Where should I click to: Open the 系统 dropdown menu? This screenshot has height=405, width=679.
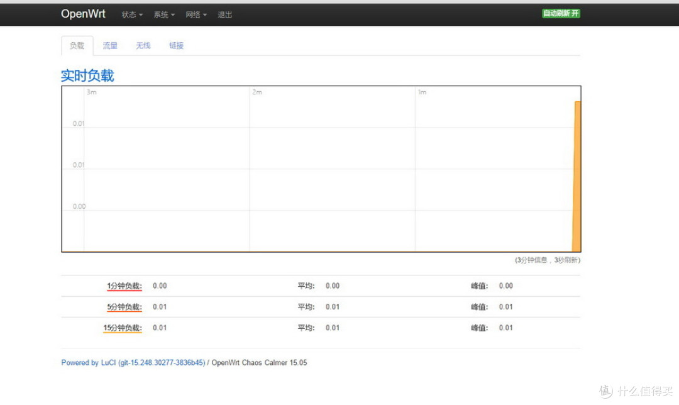[163, 14]
